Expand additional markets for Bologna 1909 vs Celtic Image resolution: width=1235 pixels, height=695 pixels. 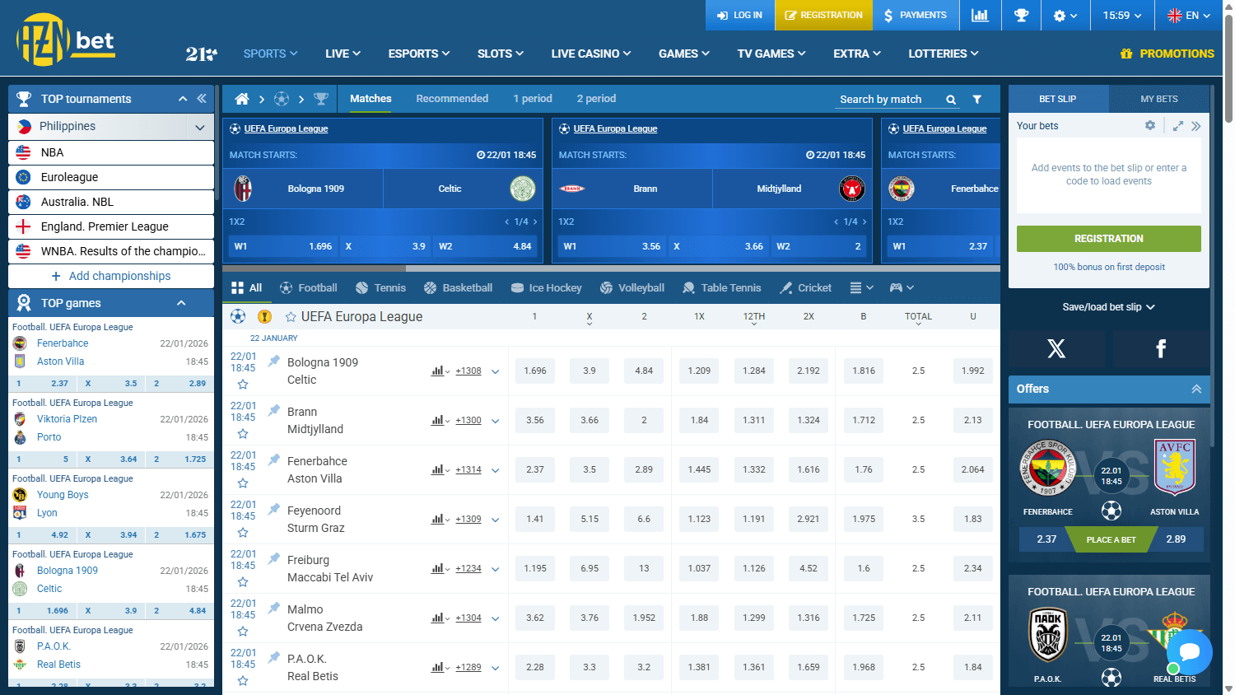tap(495, 371)
